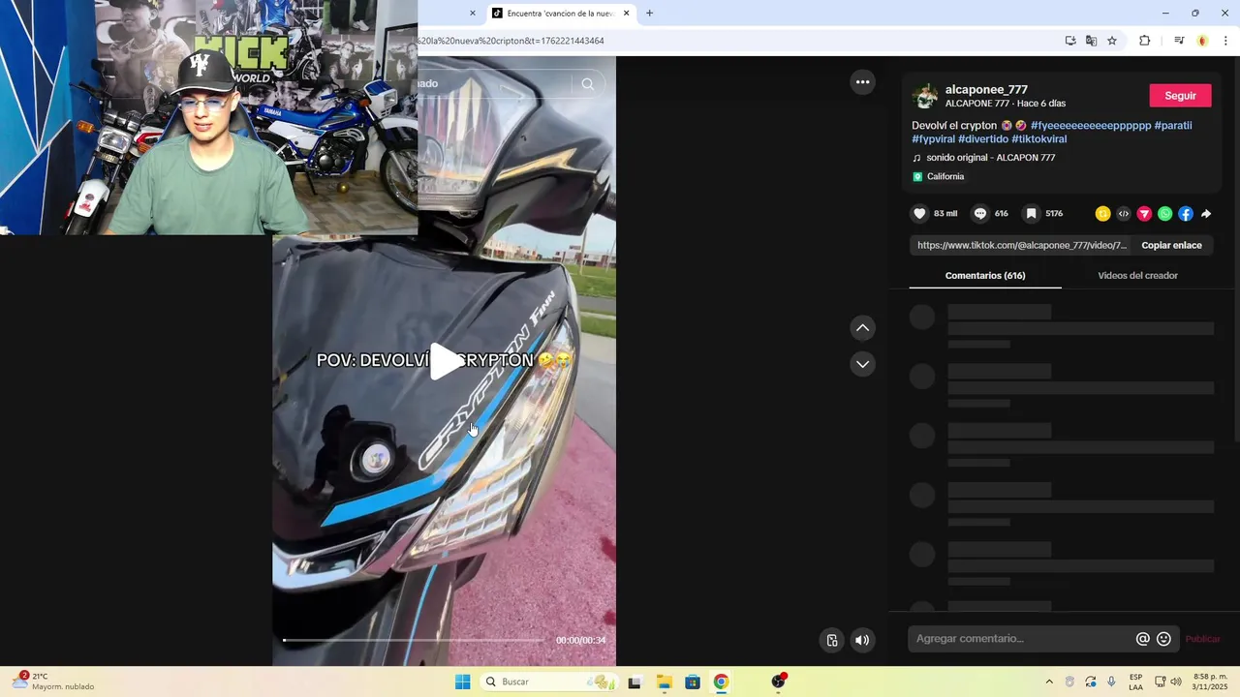
Task: Click the search magnifier in TikTok search box
Action: pyautogui.click(x=587, y=84)
